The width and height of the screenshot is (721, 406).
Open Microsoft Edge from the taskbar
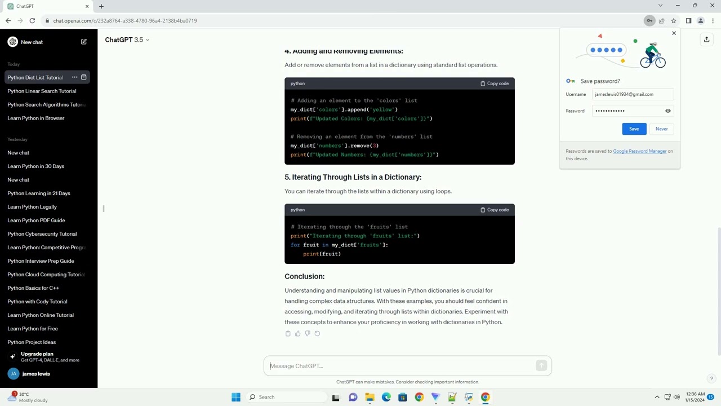[x=386, y=397]
